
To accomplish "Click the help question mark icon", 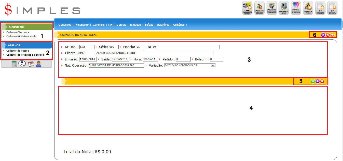I will click(22, 64).
